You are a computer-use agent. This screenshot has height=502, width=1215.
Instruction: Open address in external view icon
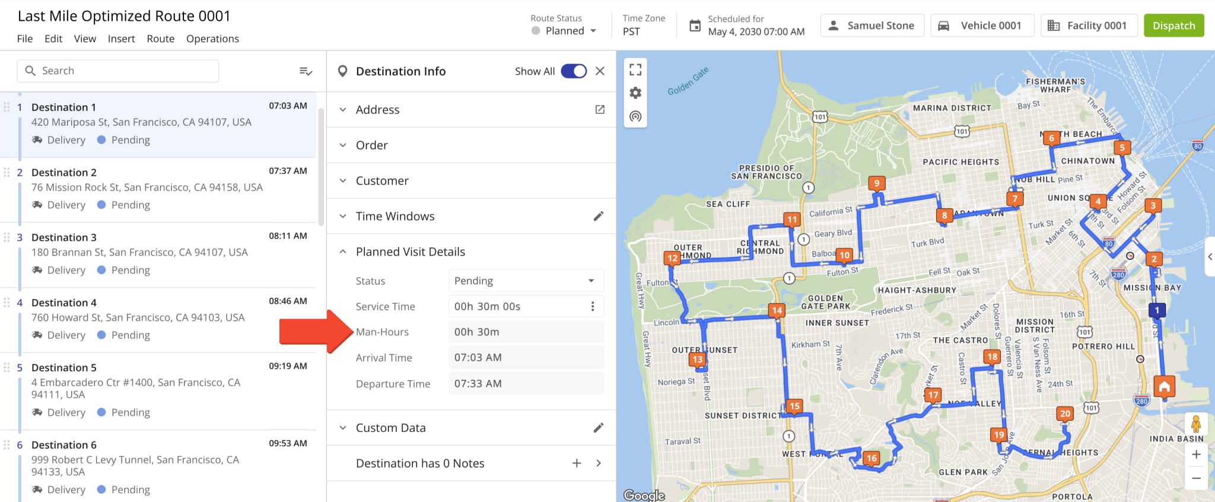coord(600,110)
